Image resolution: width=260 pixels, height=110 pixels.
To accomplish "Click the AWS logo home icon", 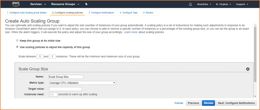I will 16,4.
